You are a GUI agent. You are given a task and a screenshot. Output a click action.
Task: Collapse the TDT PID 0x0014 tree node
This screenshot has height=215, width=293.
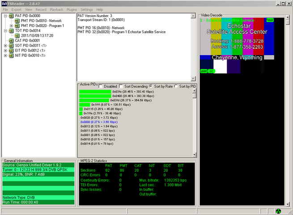pos(5,31)
